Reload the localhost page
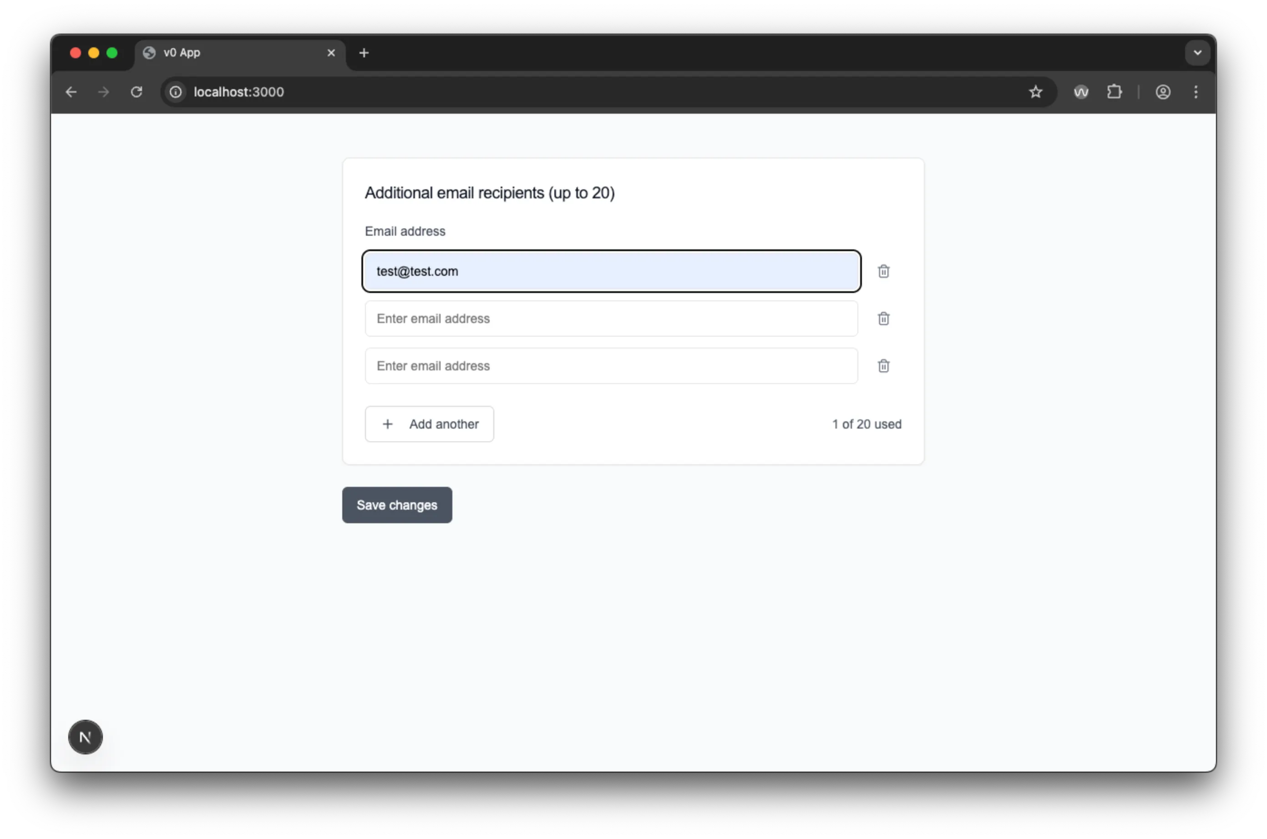Screen dimensions: 1267x839 tap(137, 92)
